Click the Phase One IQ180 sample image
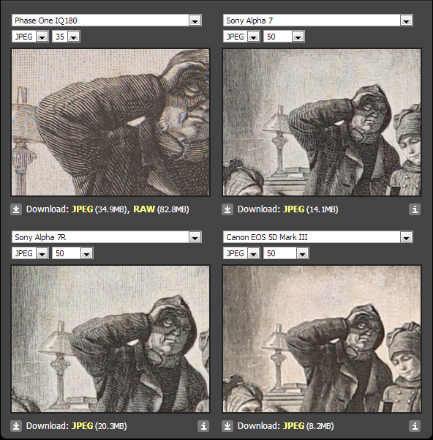 point(110,122)
